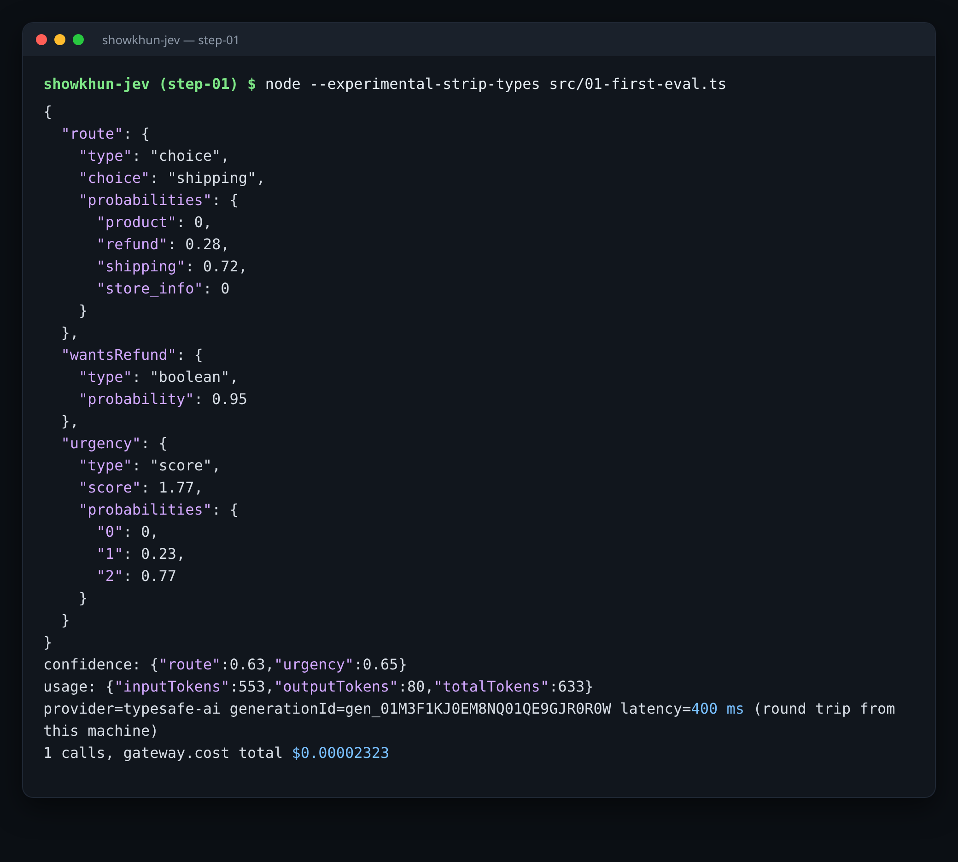Click the '"type": "score"' line

pos(150,465)
